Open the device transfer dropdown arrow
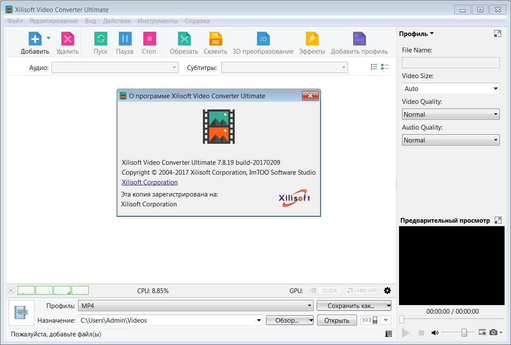The width and height of the screenshot is (511, 345). (x=386, y=320)
